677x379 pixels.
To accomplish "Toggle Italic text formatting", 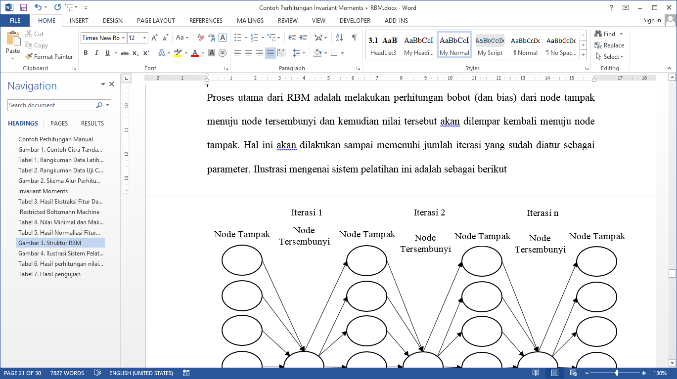I will coord(96,53).
